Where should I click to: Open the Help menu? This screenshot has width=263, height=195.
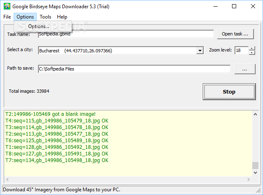click(x=62, y=17)
